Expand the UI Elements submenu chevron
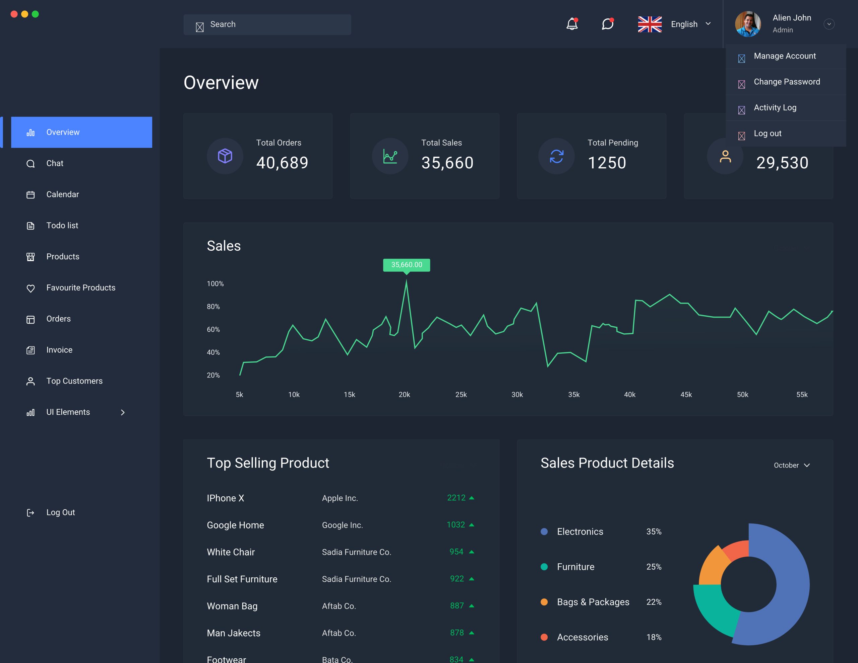Screen dimensions: 858x663 point(123,412)
